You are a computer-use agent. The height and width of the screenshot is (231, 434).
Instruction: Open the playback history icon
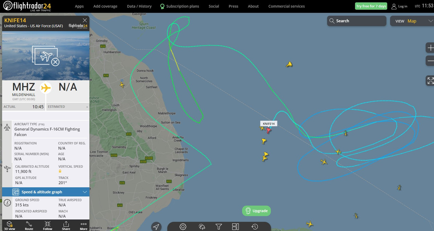coord(255,227)
